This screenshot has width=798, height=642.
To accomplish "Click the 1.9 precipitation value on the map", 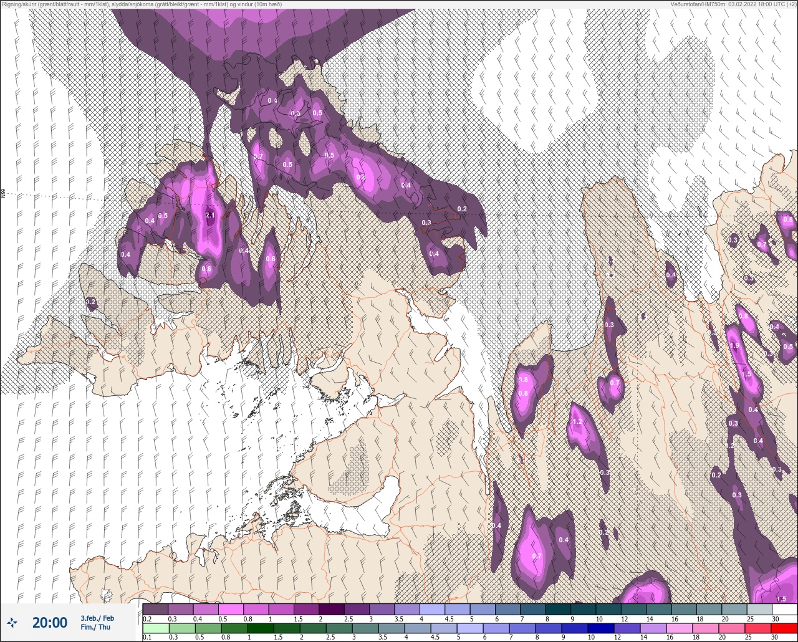I will pos(734,346).
